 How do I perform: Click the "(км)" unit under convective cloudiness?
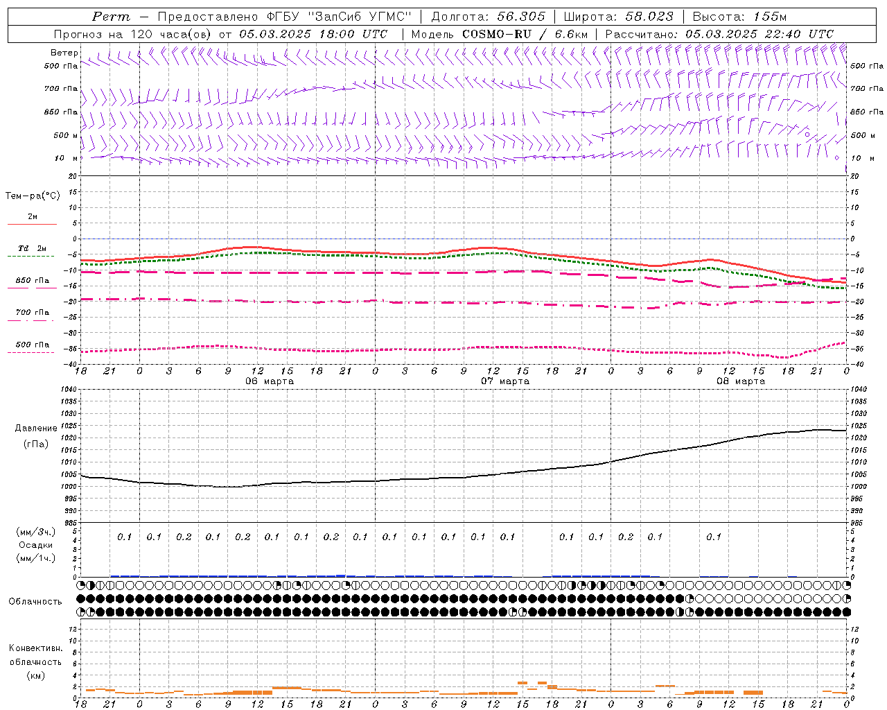coord(35,675)
